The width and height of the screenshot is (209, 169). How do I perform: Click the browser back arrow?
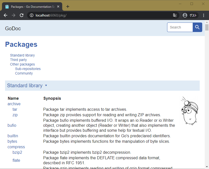click(6, 15)
